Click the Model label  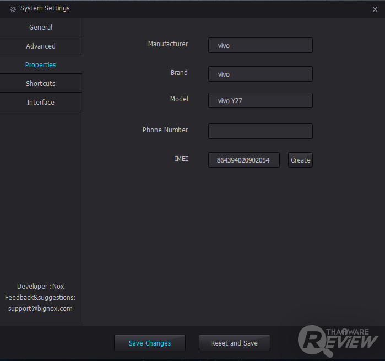(x=179, y=99)
